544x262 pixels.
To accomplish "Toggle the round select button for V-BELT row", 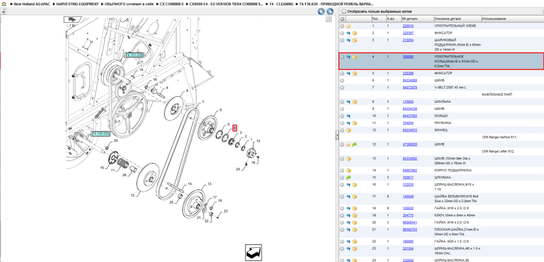I will [342, 88].
